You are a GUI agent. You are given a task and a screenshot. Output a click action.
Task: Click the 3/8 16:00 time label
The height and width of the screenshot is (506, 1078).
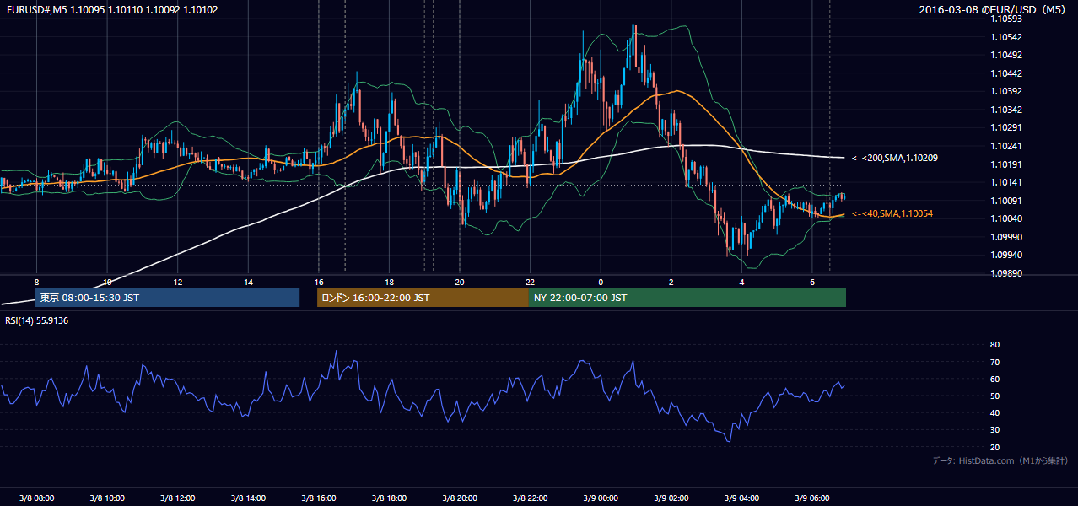[x=318, y=498]
